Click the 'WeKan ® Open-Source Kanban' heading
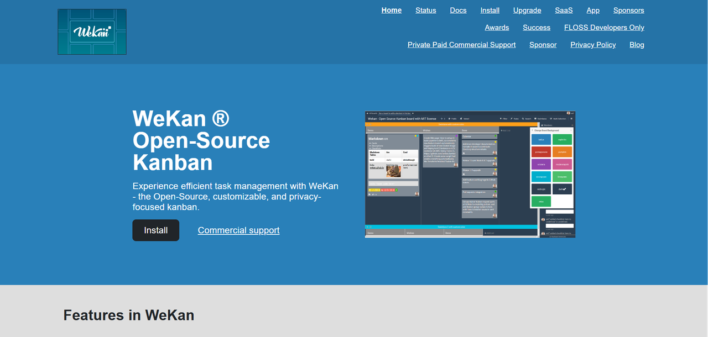 tap(201, 140)
